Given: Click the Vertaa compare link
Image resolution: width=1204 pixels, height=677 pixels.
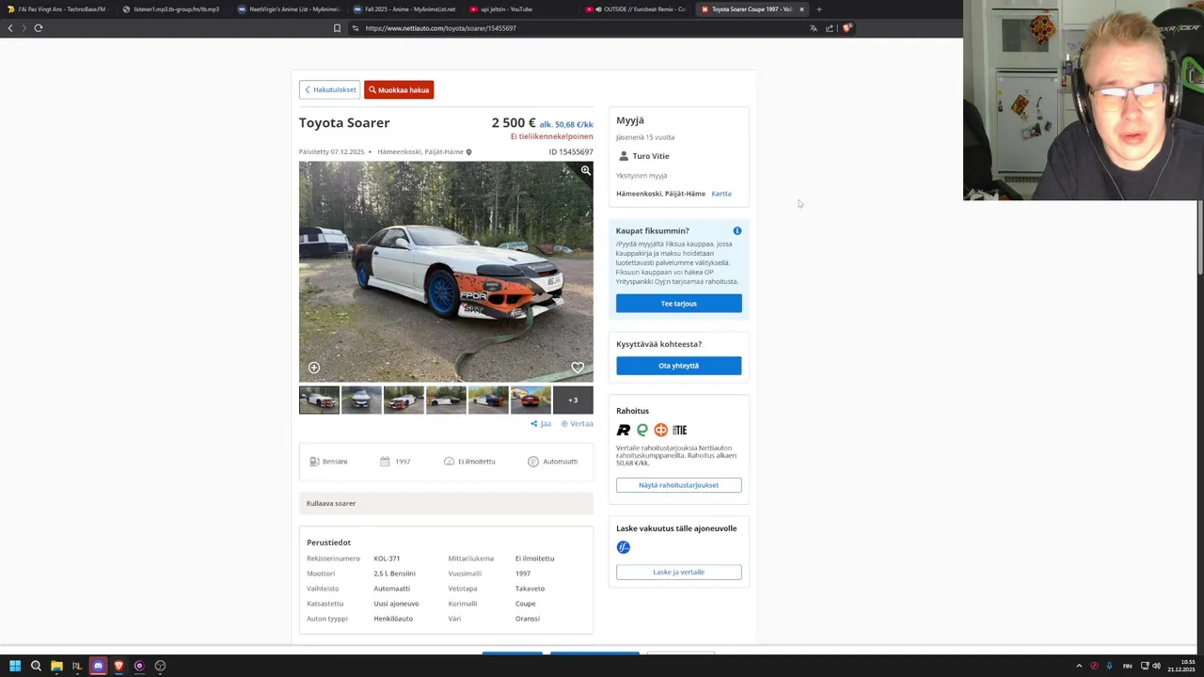Looking at the screenshot, I should [578, 423].
